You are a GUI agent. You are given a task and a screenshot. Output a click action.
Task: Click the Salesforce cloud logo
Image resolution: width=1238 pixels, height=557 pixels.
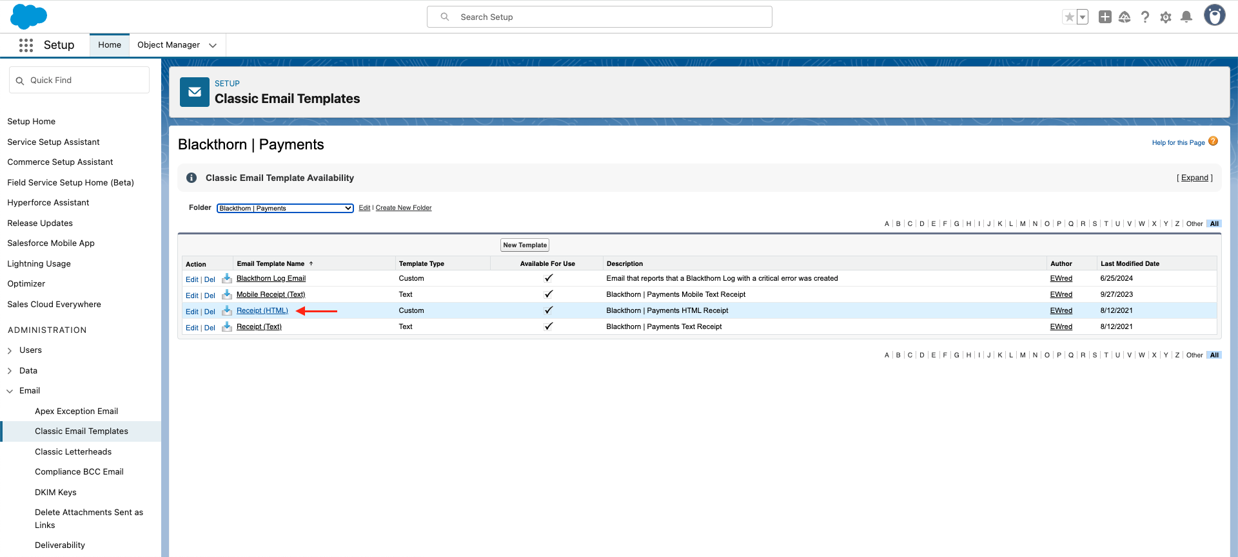tap(28, 17)
